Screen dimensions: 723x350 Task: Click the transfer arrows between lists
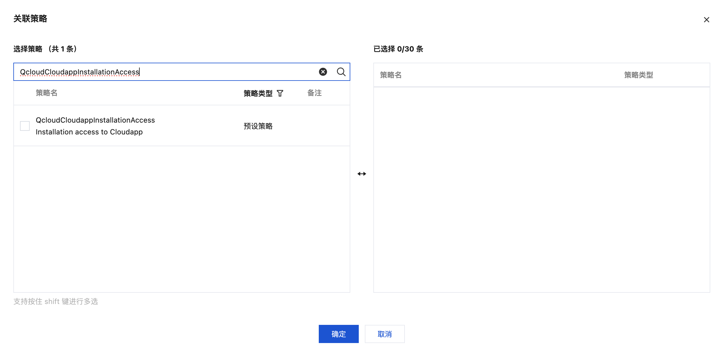[361, 174]
